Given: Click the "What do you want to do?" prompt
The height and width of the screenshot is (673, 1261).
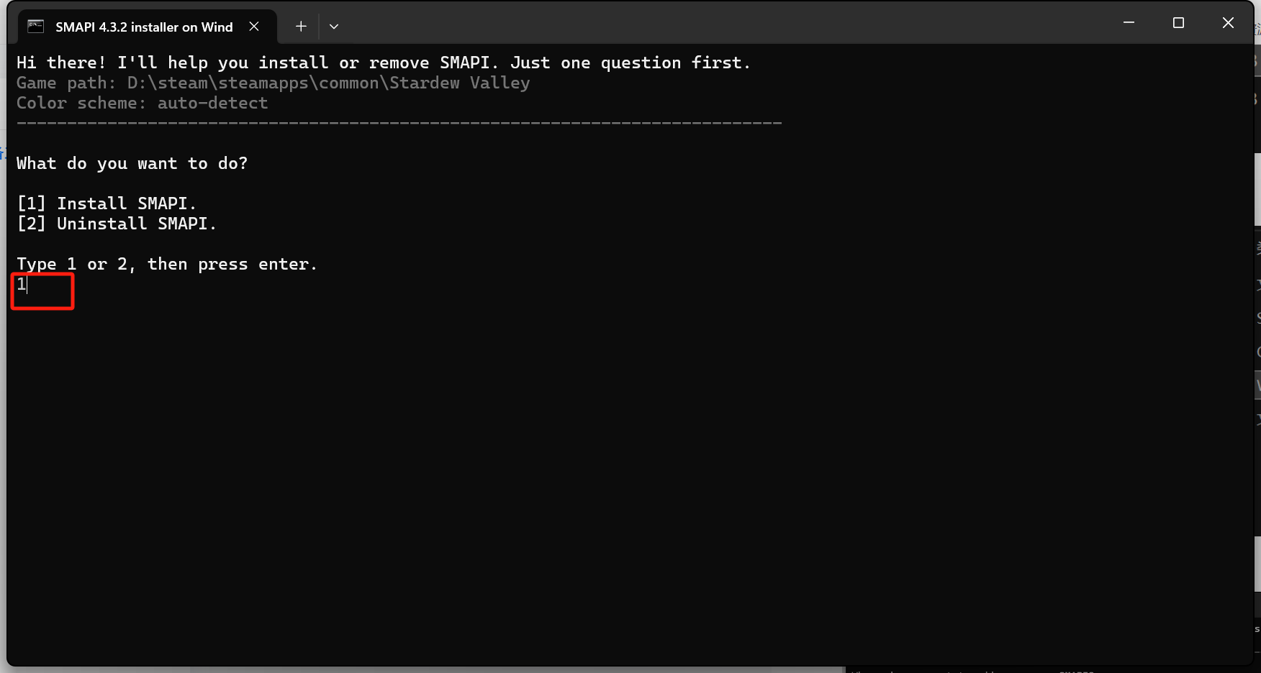Looking at the screenshot, I should click(132, 164).
